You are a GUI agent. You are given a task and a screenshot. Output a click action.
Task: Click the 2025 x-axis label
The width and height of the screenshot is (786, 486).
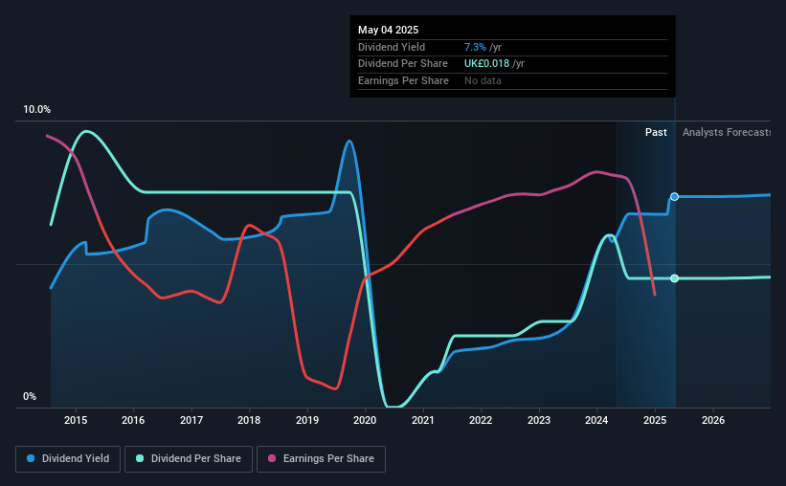coord(655,420)
